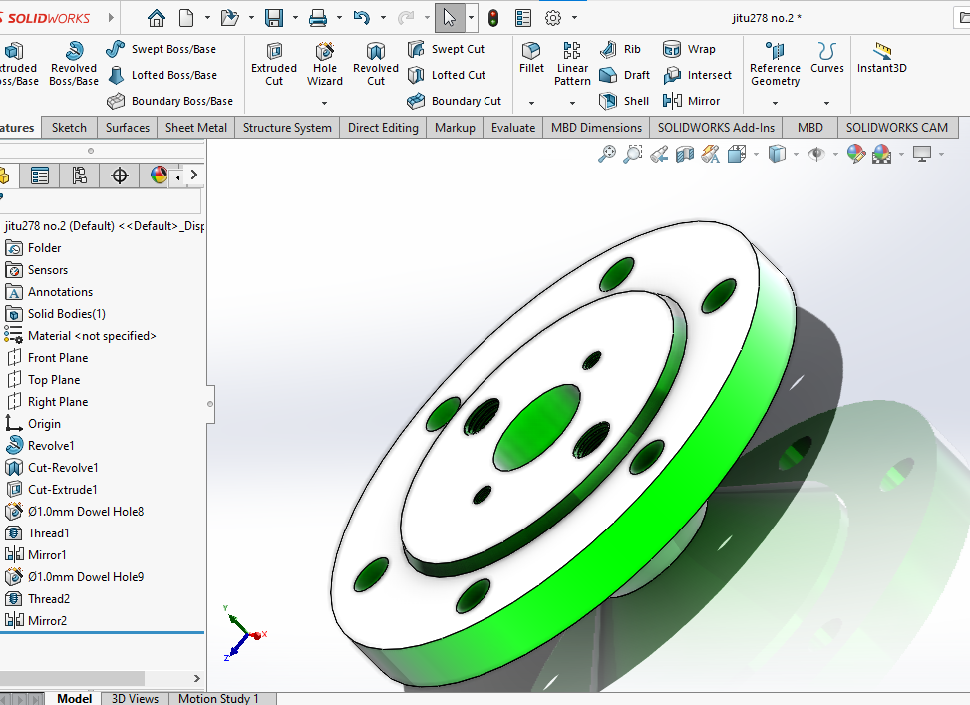This screenshot has height=705, width=970.
Task: Select the Rib tool
Action: coord(620,49)
